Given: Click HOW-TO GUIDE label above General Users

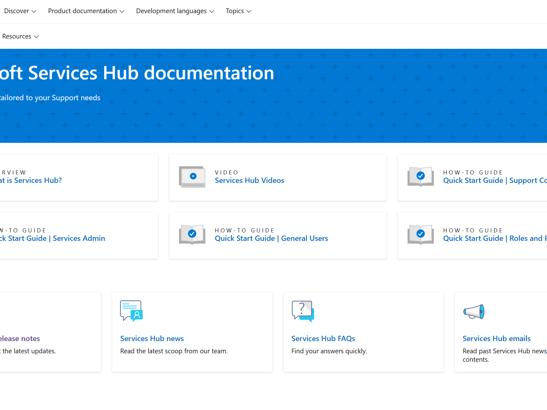Looking at the screenshot, I should [x=245, y=230].
